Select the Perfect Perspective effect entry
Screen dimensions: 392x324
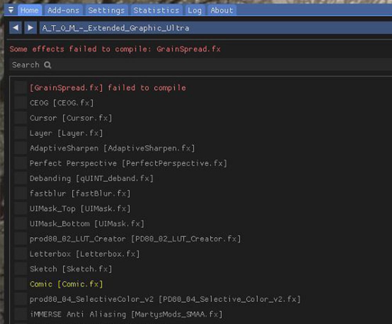click(x=128, y=163)
